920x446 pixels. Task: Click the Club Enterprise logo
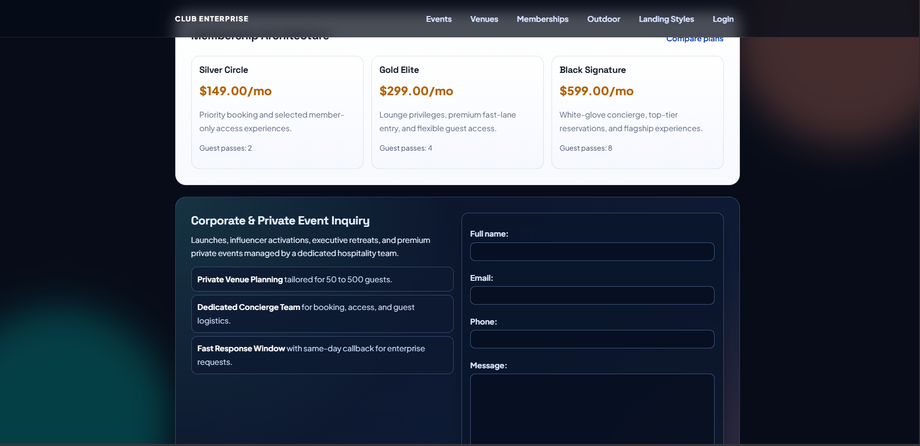click(x=212, y=19)
